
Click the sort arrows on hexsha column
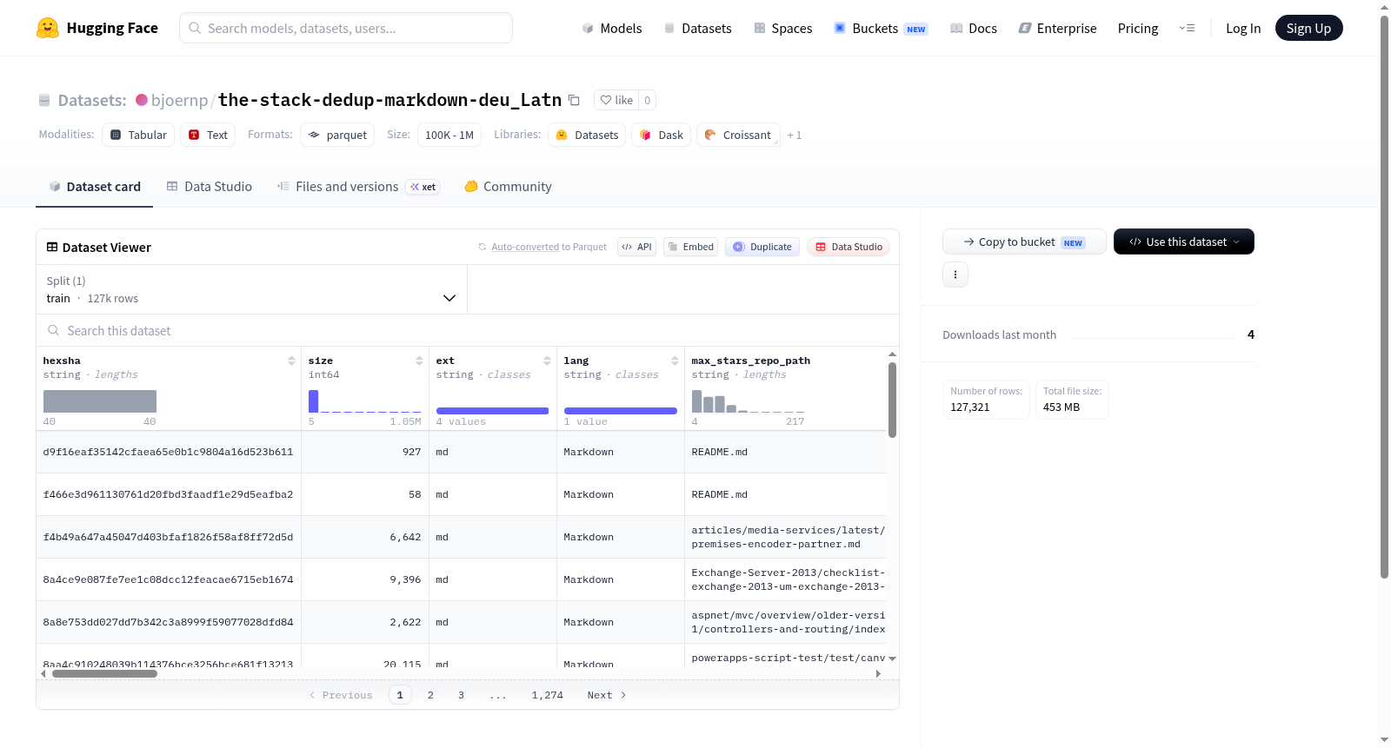click(291, 361)
